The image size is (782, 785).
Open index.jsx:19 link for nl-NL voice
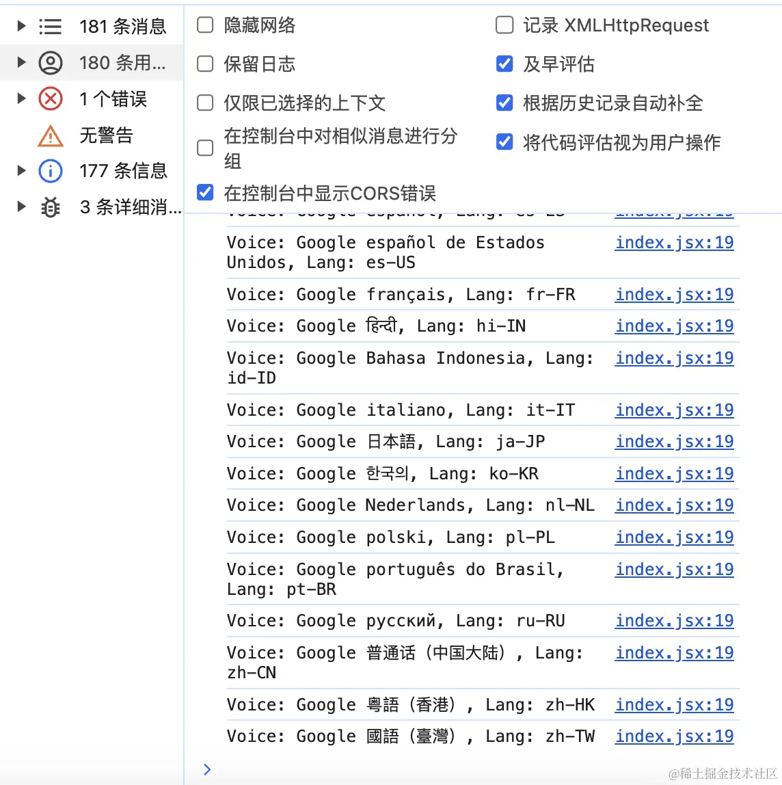tap(675, 505)
